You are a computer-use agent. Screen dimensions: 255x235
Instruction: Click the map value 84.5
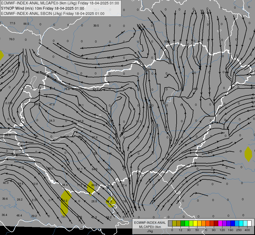pos(109,169)
